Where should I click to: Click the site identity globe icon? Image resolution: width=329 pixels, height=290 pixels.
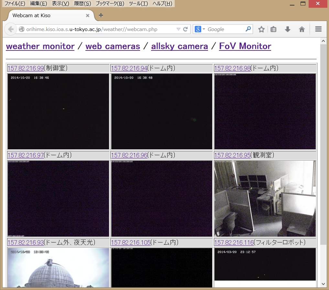pos(22,29)
